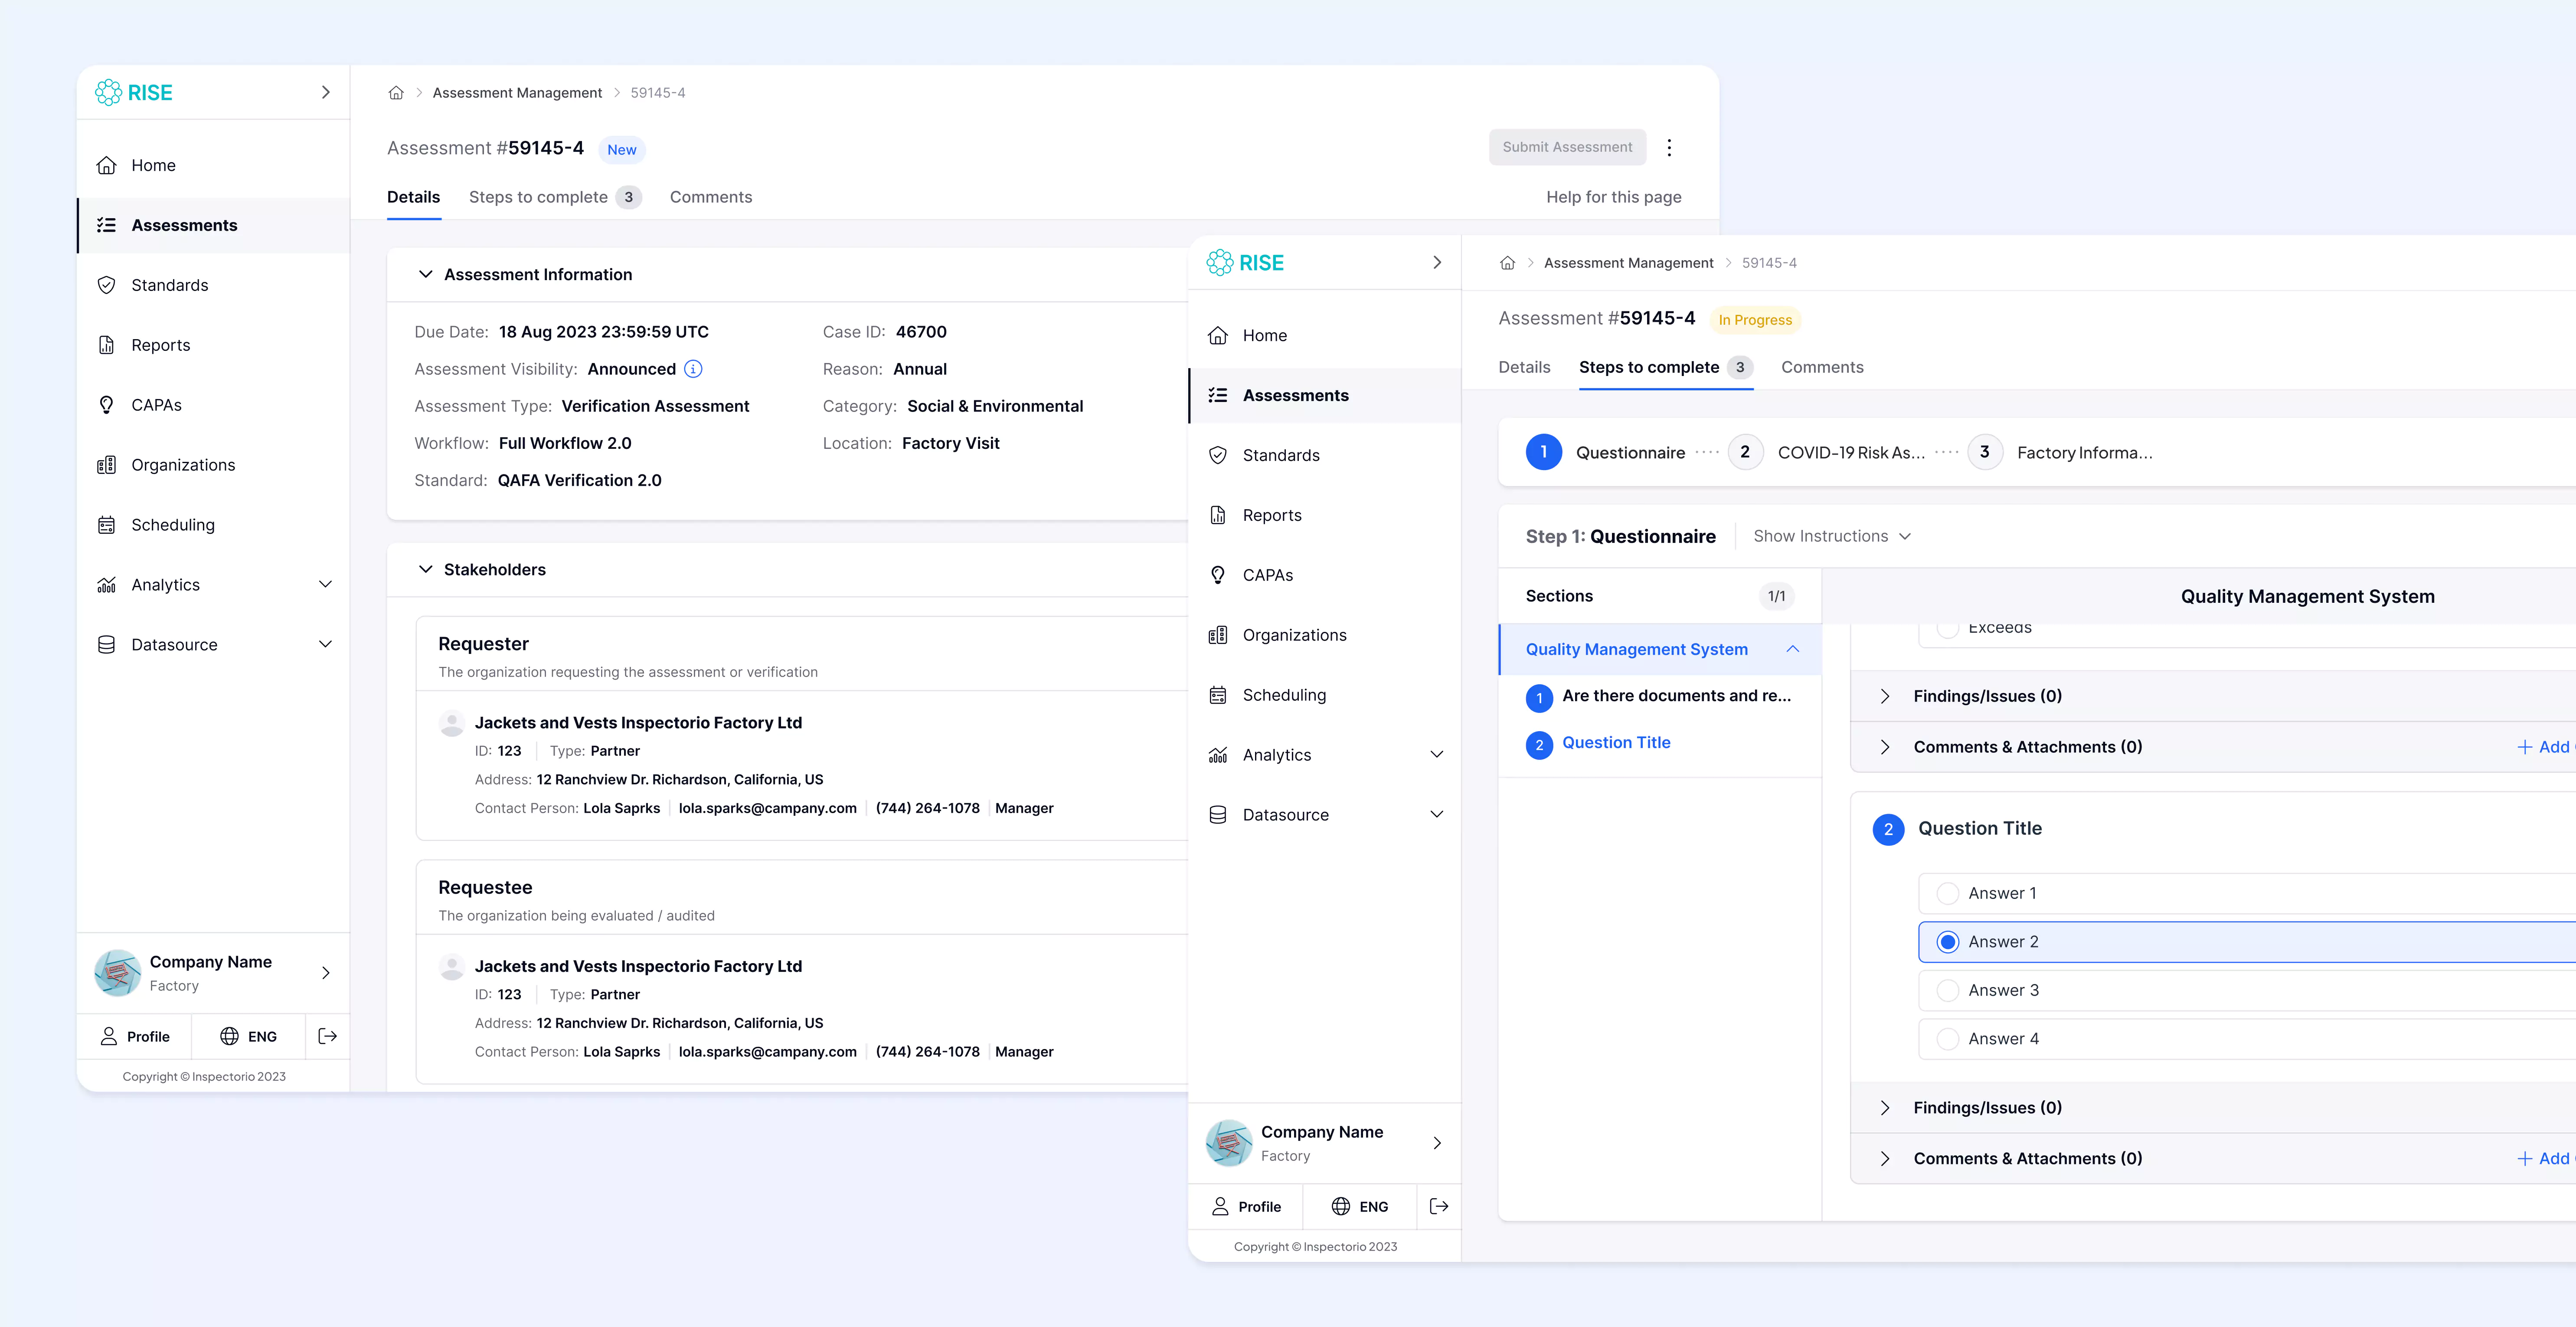Click the logout icon in right sidebar

[x=1438, y=1206]
